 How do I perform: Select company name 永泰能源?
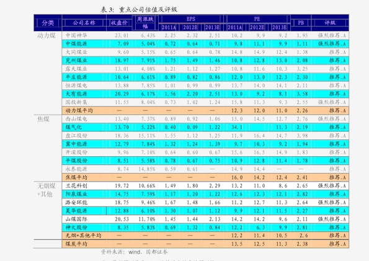pyautogui.click(x=76, y=169)
